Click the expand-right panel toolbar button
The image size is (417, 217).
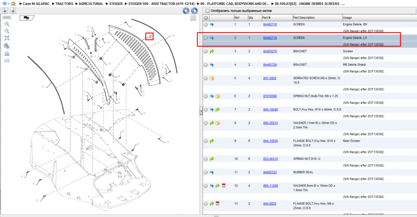pyautogui.click(x=13, y=11)
